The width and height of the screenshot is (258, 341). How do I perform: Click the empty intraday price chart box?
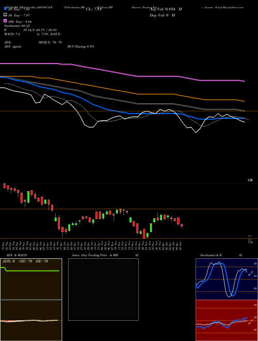[103, 289]
